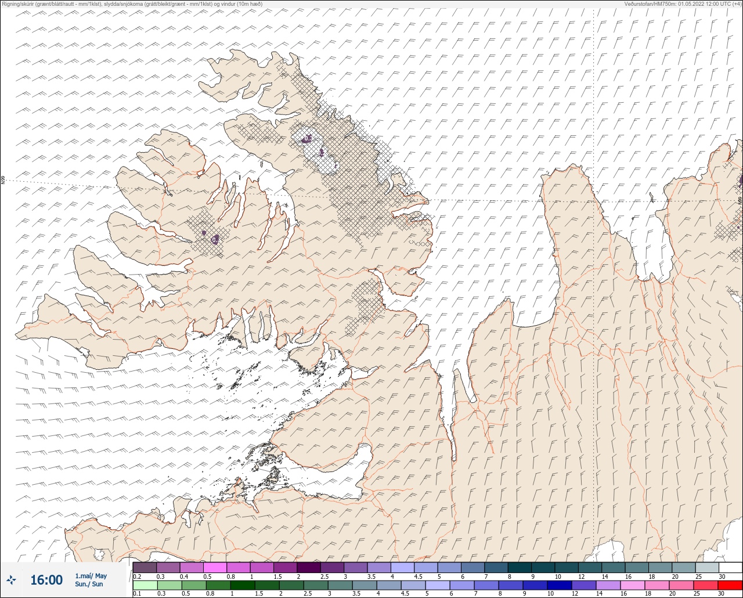
Task: Select light-grey top-row swatch between 25 and 30
Action: [x=707, y=567]
